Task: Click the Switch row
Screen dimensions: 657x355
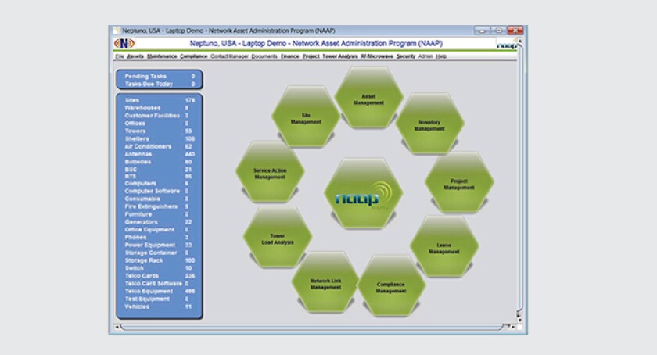Action: 160,268
